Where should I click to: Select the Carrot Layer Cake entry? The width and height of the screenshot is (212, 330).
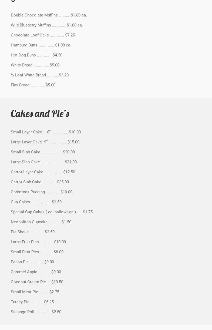click(43, 172)
